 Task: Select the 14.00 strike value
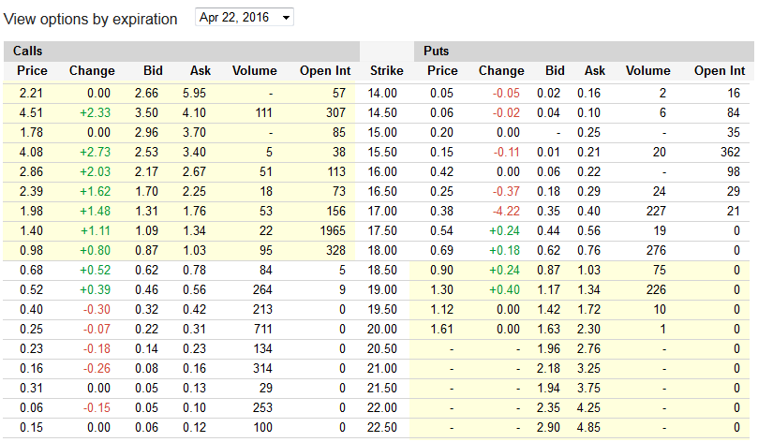coord(382,94)
